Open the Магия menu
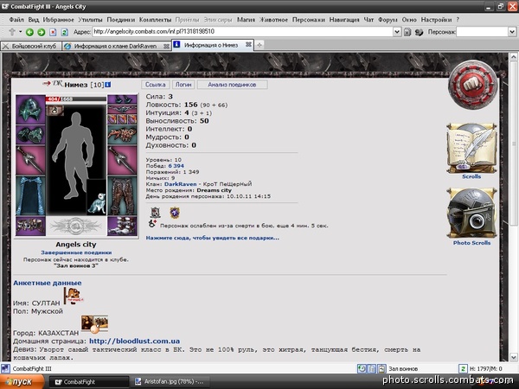The width and height of the screenshot is (519, 389). (246, 20)
